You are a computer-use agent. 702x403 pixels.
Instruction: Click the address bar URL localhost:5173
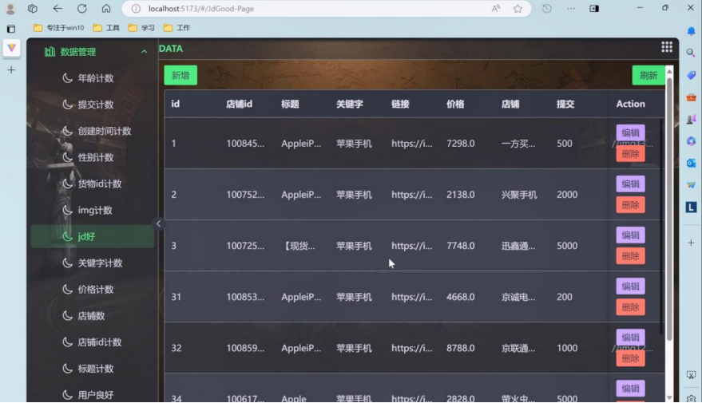coord(201,9)
